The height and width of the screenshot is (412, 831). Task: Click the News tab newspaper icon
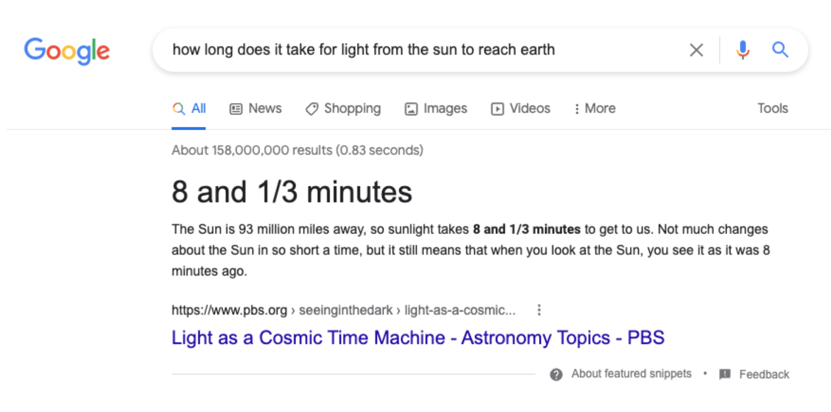[236, 109]
